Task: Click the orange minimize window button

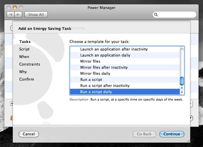Action: tap(15, 8)
